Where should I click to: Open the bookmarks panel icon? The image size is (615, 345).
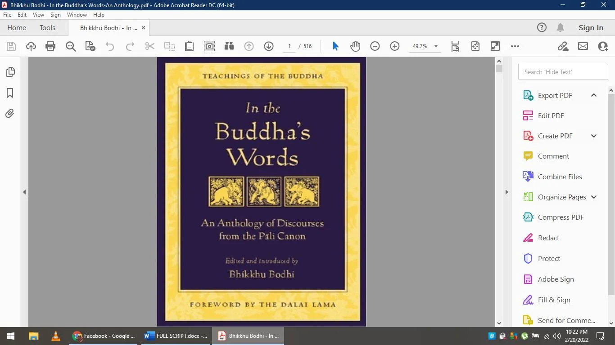(x=10, y=93)
